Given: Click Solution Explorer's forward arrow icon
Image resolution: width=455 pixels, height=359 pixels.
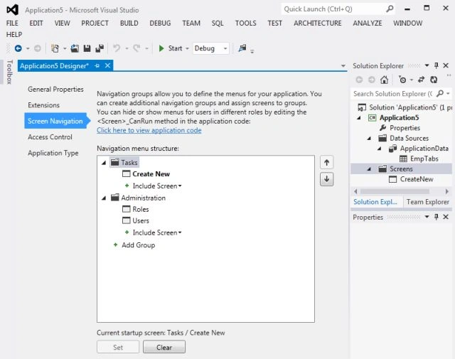Looking at the screenshot, I should pos(372,80).
